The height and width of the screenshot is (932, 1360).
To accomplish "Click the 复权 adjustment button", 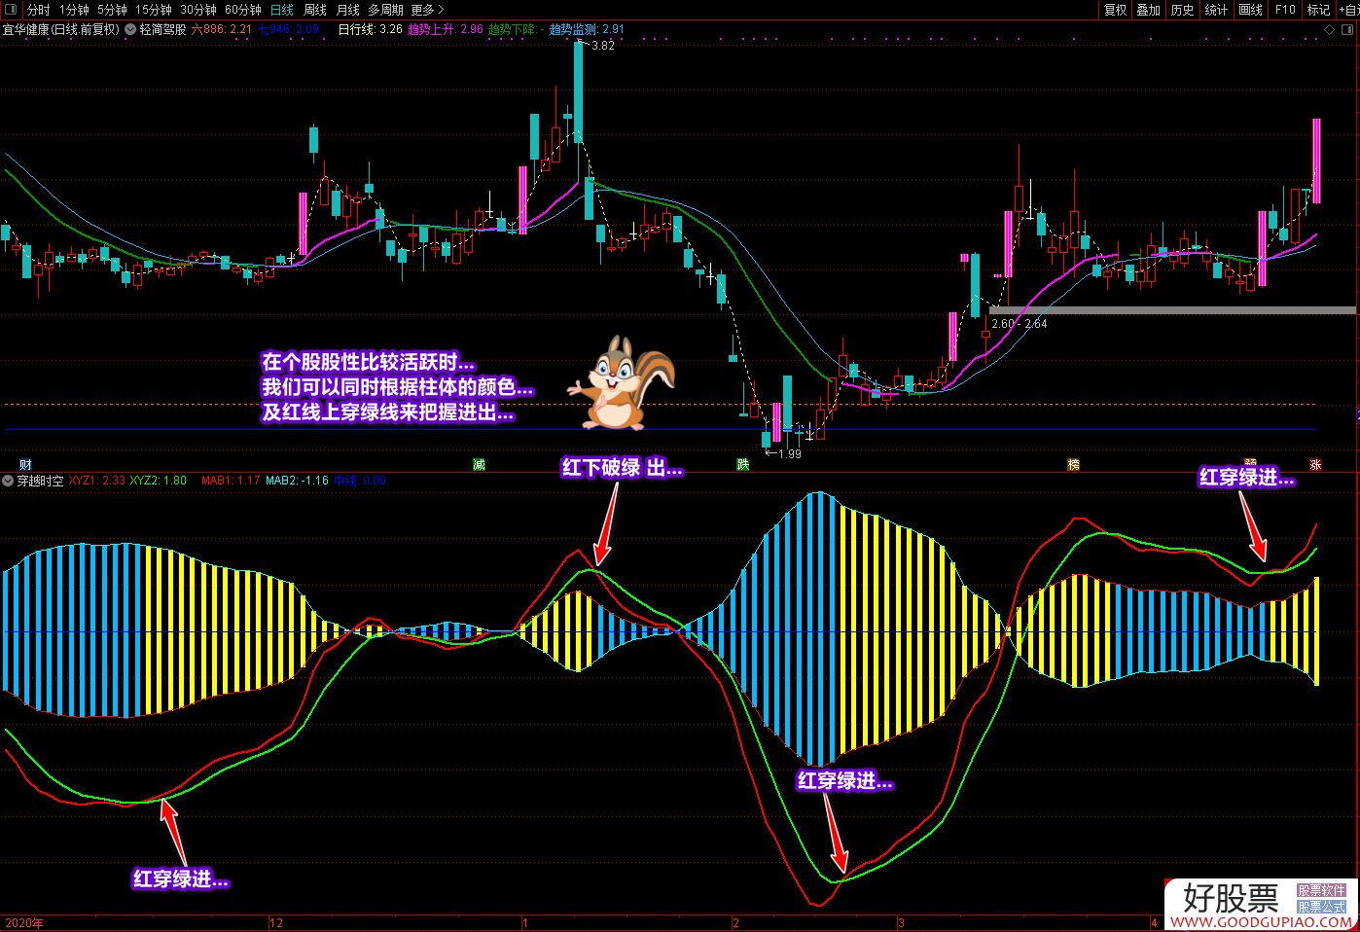I will (1115, 10).
